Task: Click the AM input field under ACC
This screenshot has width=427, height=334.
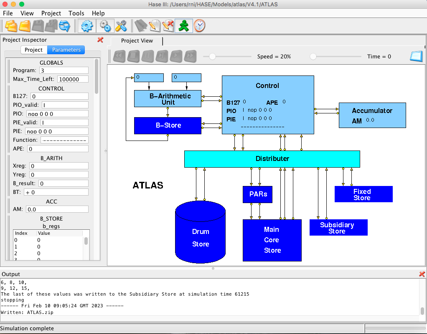Action: (x=57, y=209)
